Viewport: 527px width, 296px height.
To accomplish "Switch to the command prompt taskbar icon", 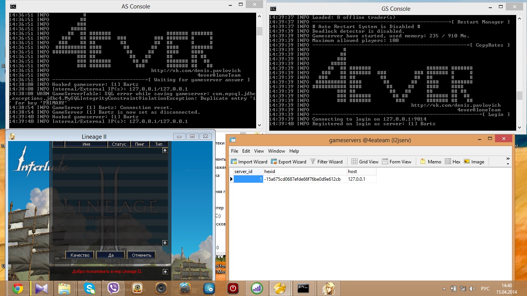I will pyautogui.click(x=304, y=288).
